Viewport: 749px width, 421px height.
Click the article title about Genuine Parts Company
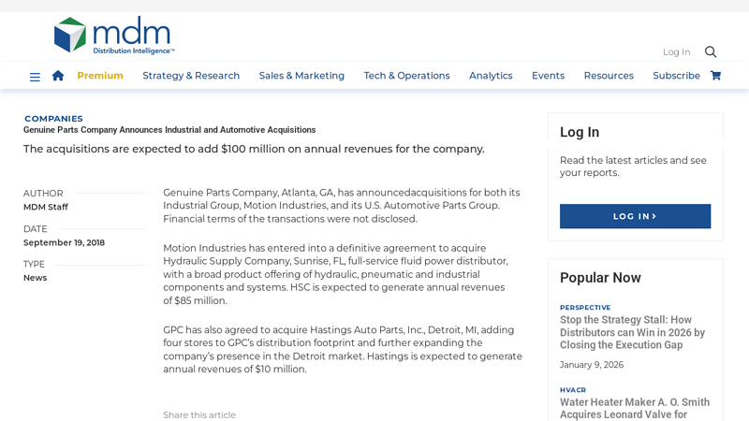point(169,130)
